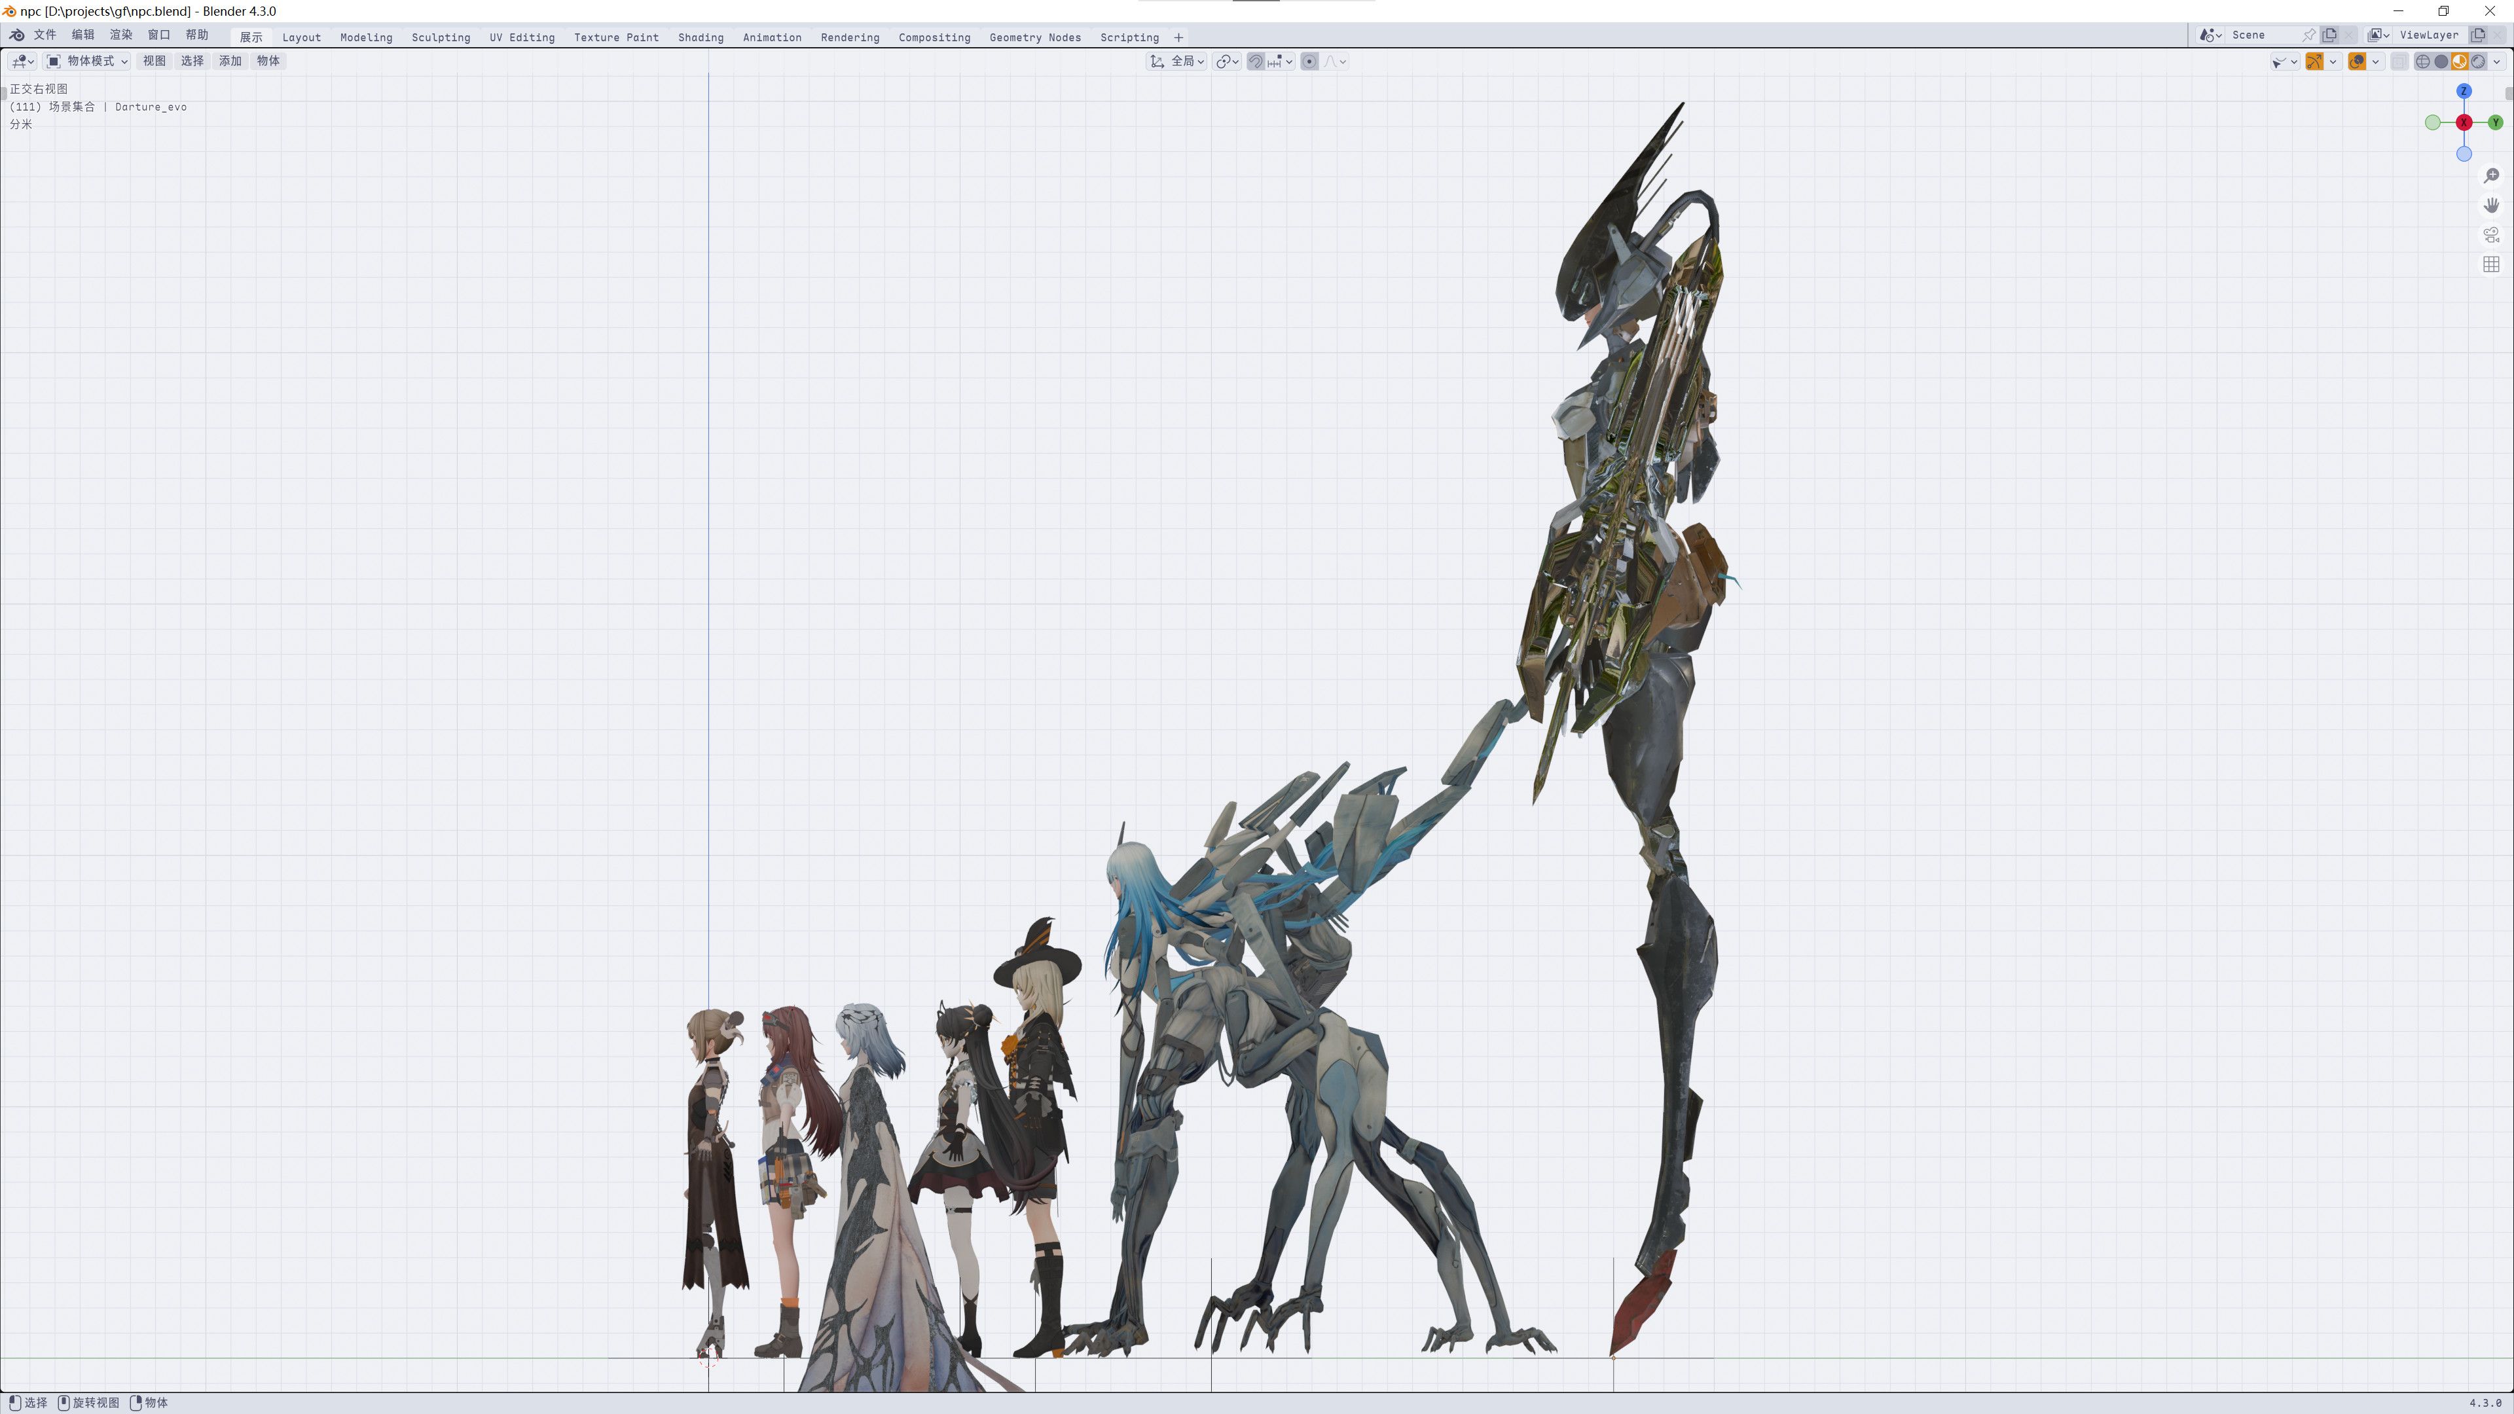The width and height of the screenshot is (2514, 1414).
Task: Switch to rendered viewport shading
Action: (2479, 62)
